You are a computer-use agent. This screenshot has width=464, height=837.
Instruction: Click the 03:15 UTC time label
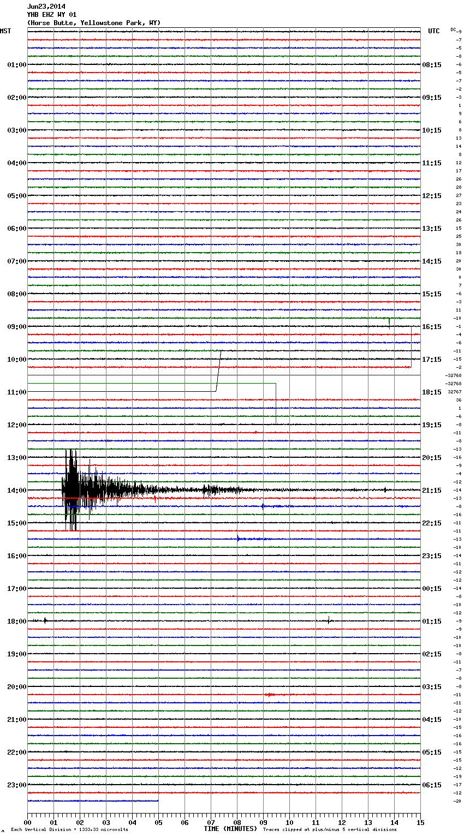pos(432,687)
